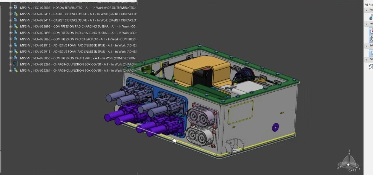This screenshot has height=175, width=373.
Task: Click plain blue icon of ADHESIVE FOAM PAD SNUBBER SPUR
Action: click(x=16, y=45)
